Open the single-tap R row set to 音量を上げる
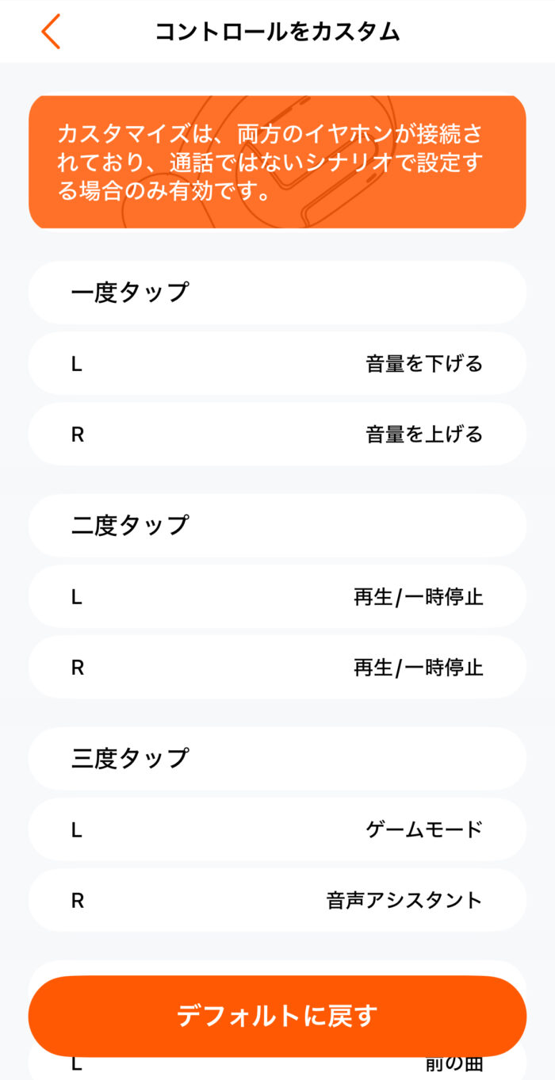Viewport: 555px width, 1080px height. click(x=277, y=435)
